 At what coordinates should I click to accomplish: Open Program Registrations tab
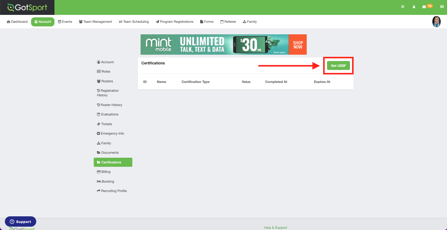tap(174, 22)
